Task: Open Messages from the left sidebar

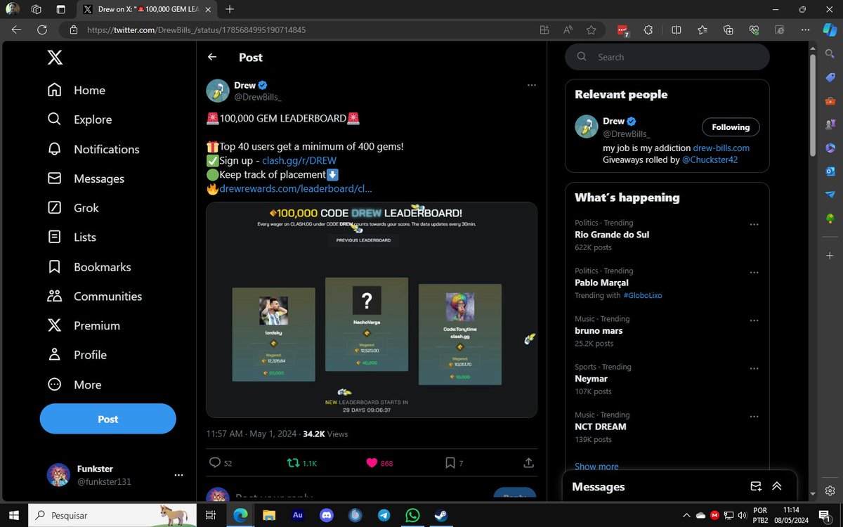Action: click(x=85, y=178)
